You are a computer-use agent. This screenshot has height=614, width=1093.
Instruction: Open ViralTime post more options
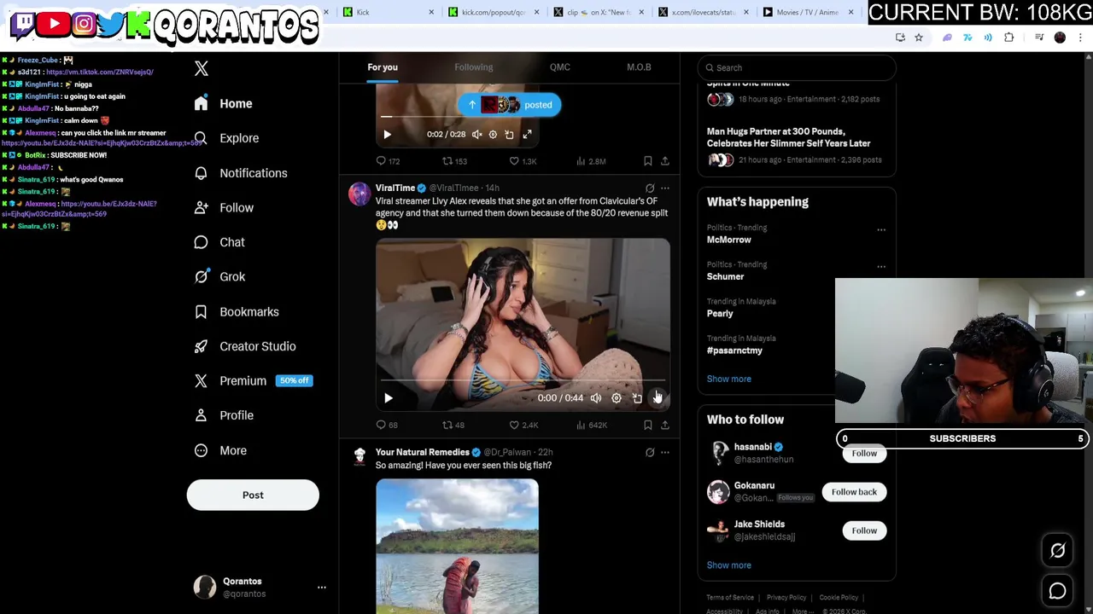(x=665, y=188)
